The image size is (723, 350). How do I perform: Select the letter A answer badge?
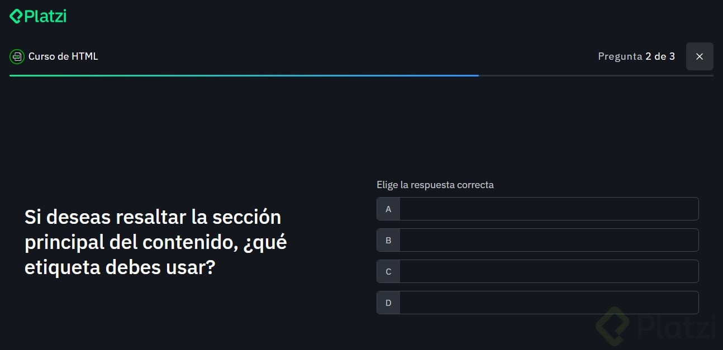coord(388,209)
